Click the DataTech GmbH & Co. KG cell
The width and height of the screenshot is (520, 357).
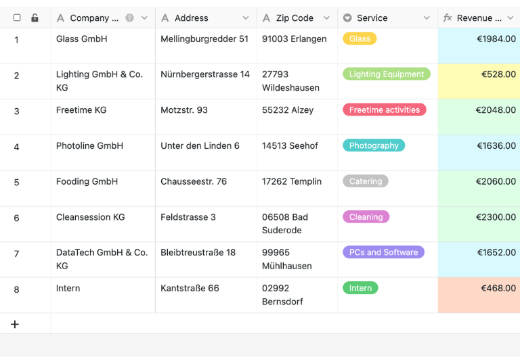(103, 260)
